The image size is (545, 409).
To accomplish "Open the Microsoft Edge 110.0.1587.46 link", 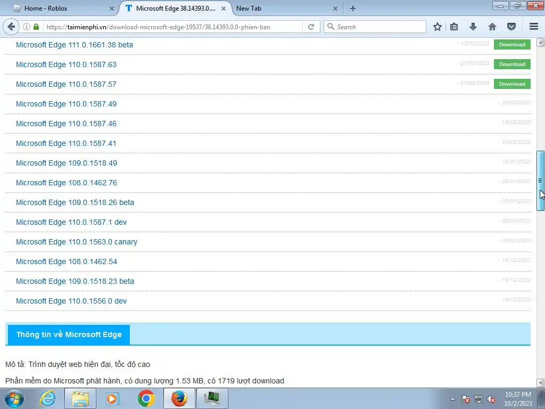I will pos(66,124).
